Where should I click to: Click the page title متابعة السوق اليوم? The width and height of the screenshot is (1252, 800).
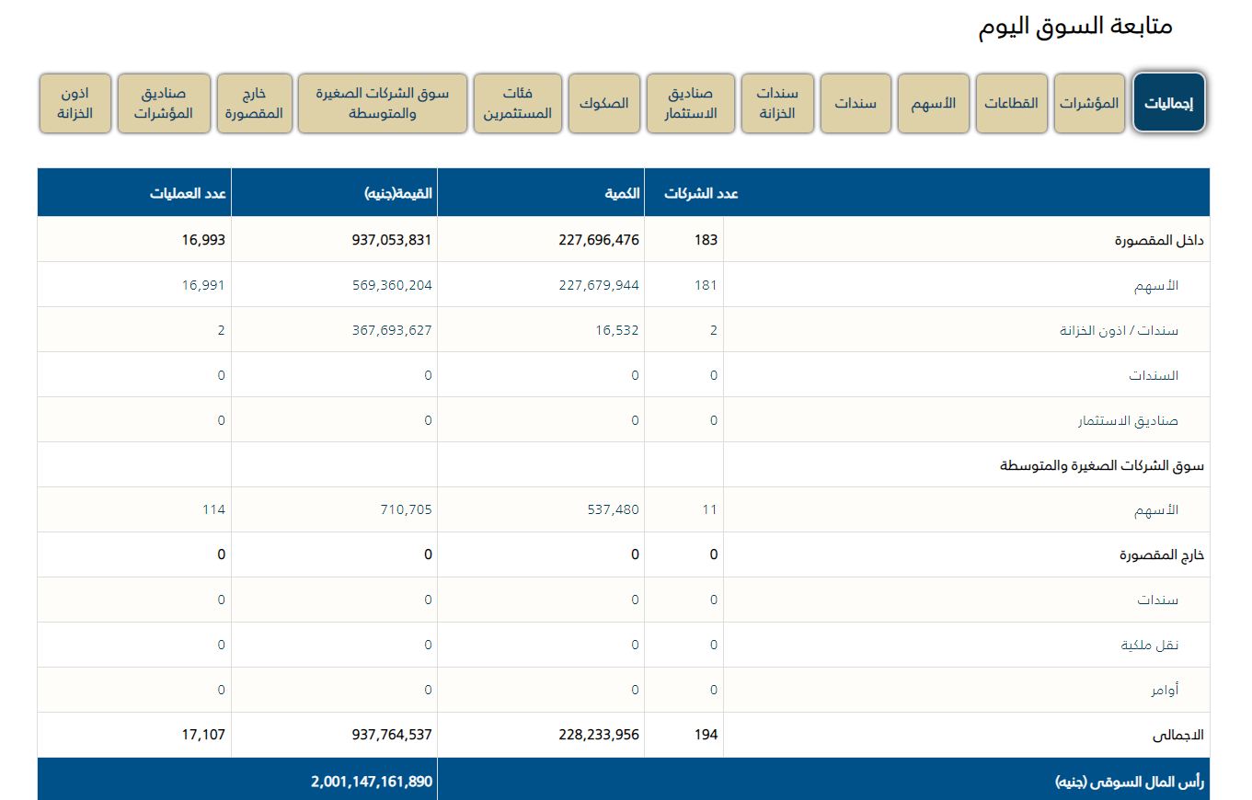(1075, 26)
